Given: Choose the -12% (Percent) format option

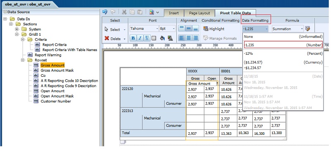Looking at the screenshot, I should click(283, 54).
